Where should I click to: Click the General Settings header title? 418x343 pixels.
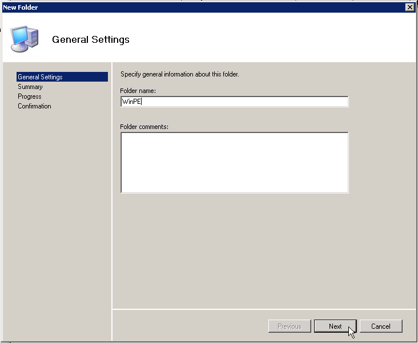91,39
